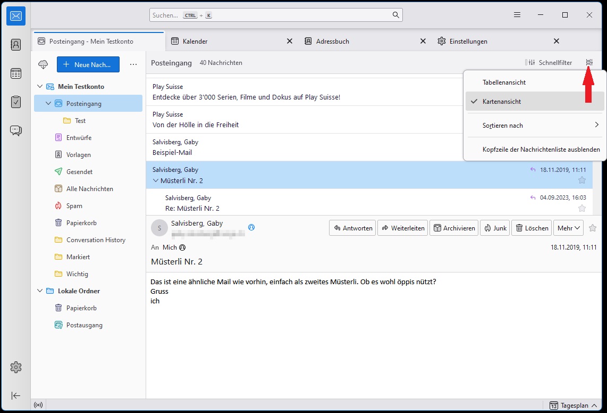The height and width of the screenshot is (413, 607).
Task: Open the Calendar icon in the left sidebar
Action: click(16, 73)
